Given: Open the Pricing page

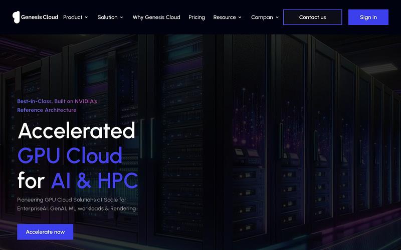Looking at the screenshot, I should point(196,17).
